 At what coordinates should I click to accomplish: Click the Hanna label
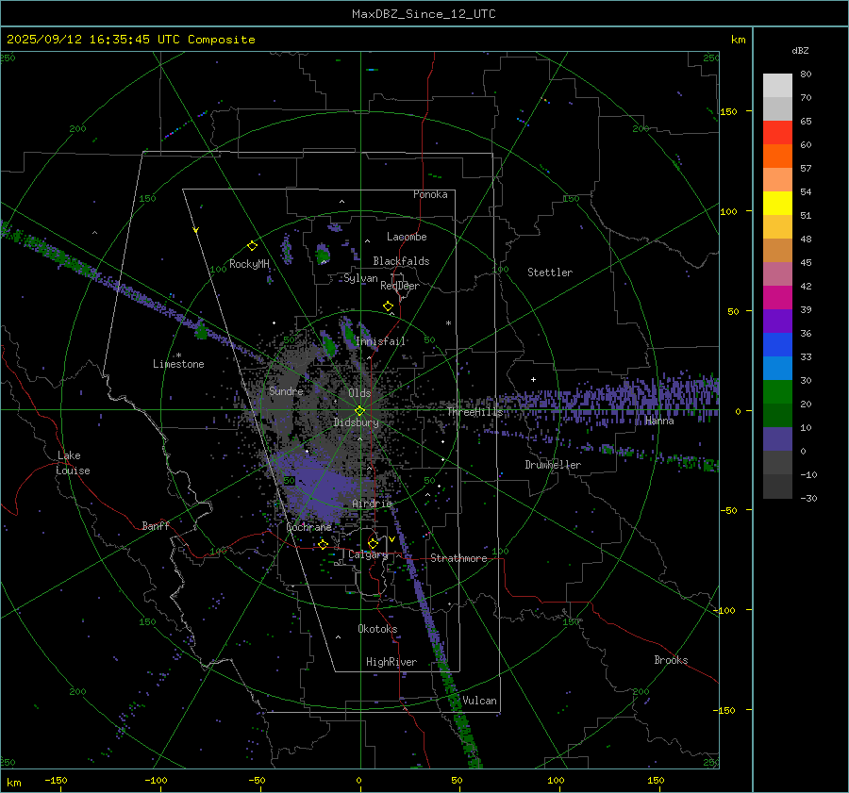point(659,421)
